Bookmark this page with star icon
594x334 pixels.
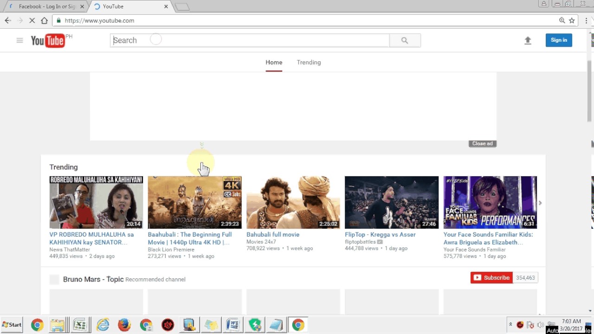pyautogui.click(x=572, y=20)
